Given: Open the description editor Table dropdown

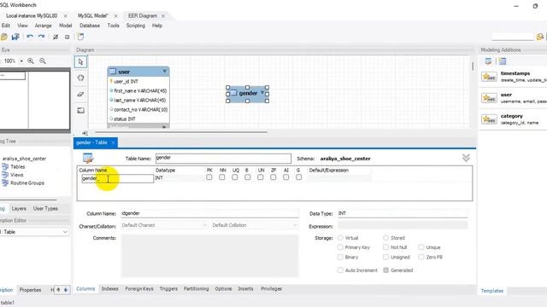Looking at the screenshot, I should coord(34,232).
